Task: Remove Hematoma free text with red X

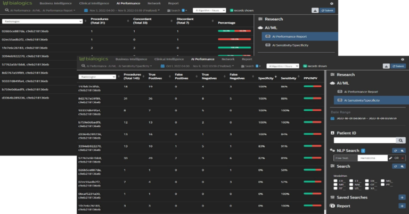Action: point(403,158)
